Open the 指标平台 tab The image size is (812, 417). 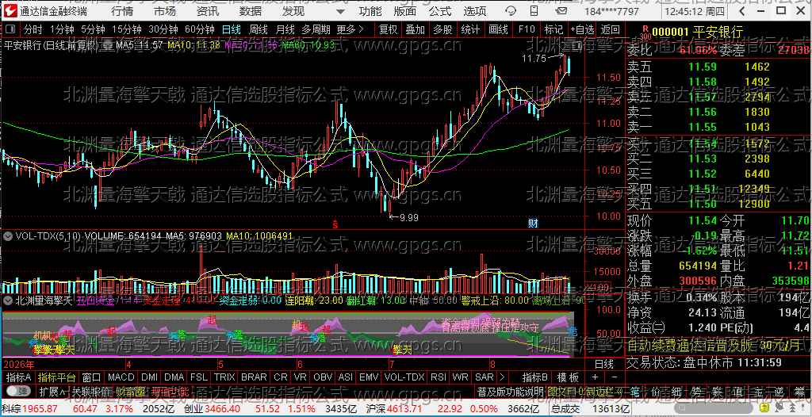(x=57, y=377)
